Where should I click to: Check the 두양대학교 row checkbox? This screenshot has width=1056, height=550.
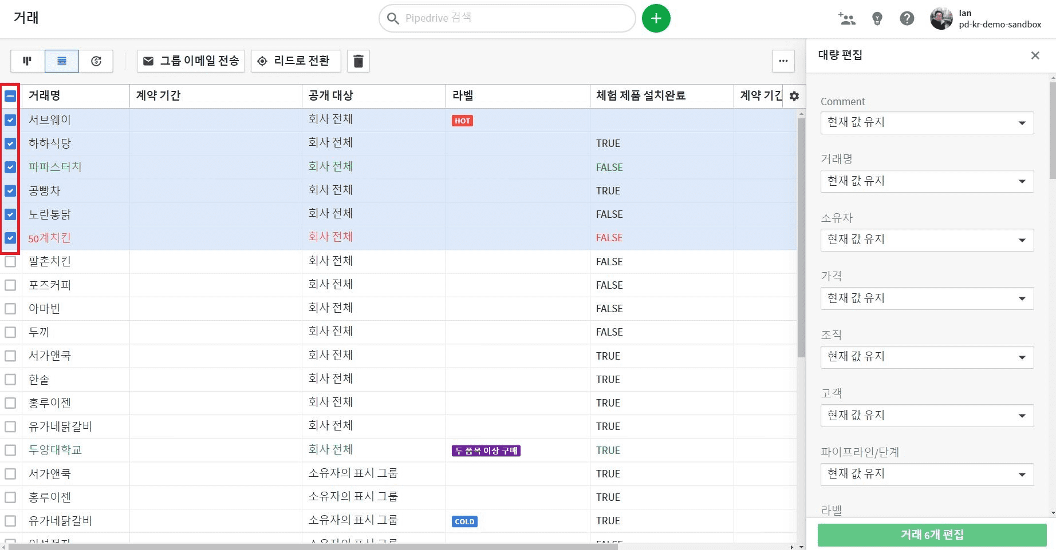10,450
